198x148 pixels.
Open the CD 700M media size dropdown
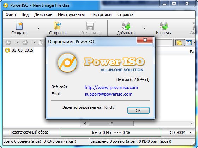[180, 132]
